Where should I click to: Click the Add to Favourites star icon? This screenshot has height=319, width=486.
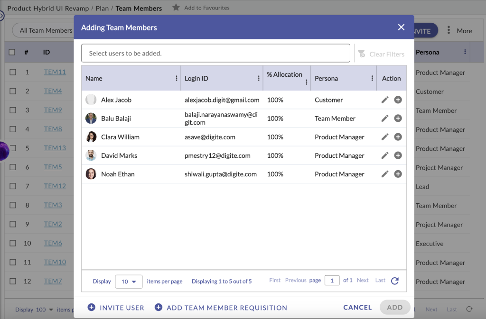175,8
